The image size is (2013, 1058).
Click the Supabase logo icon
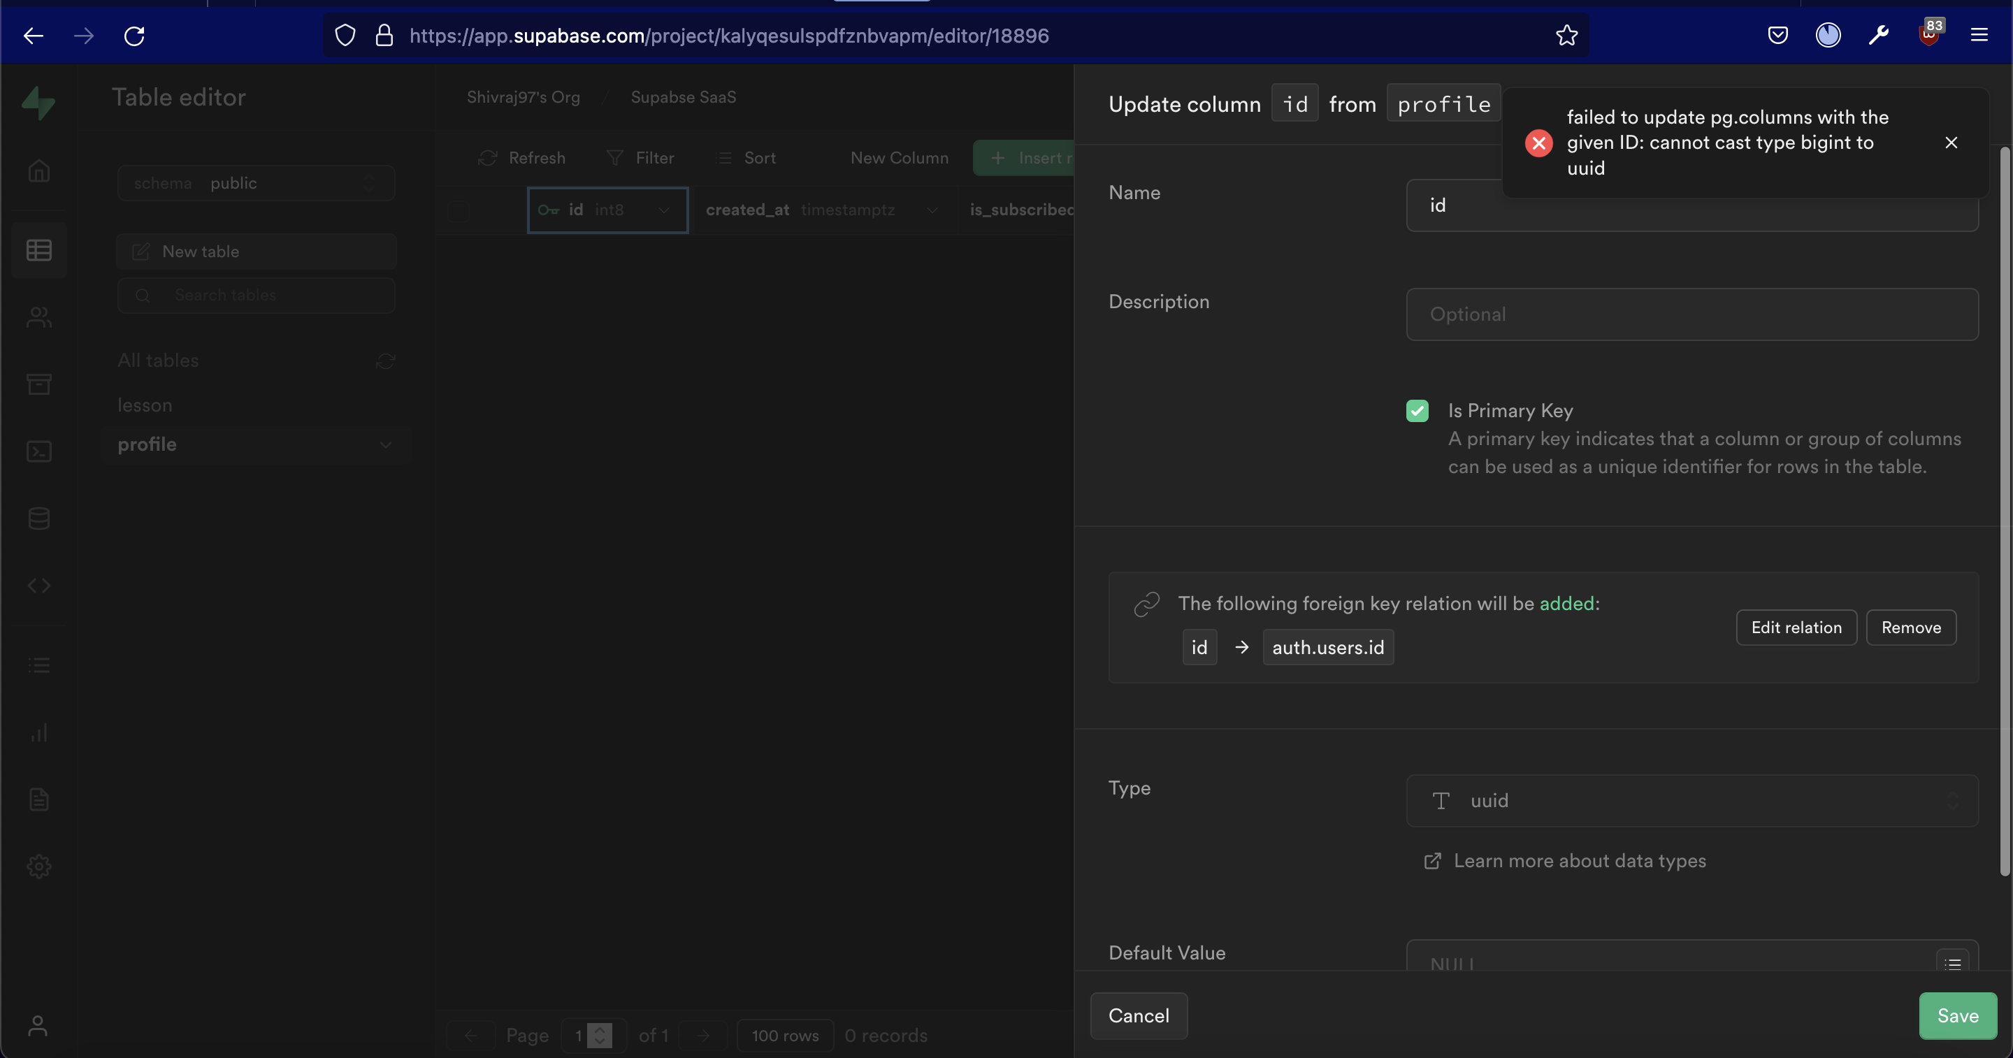38,102
